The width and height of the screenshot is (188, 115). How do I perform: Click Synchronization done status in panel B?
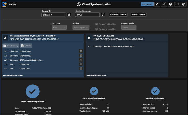click(x=96, y=75)
